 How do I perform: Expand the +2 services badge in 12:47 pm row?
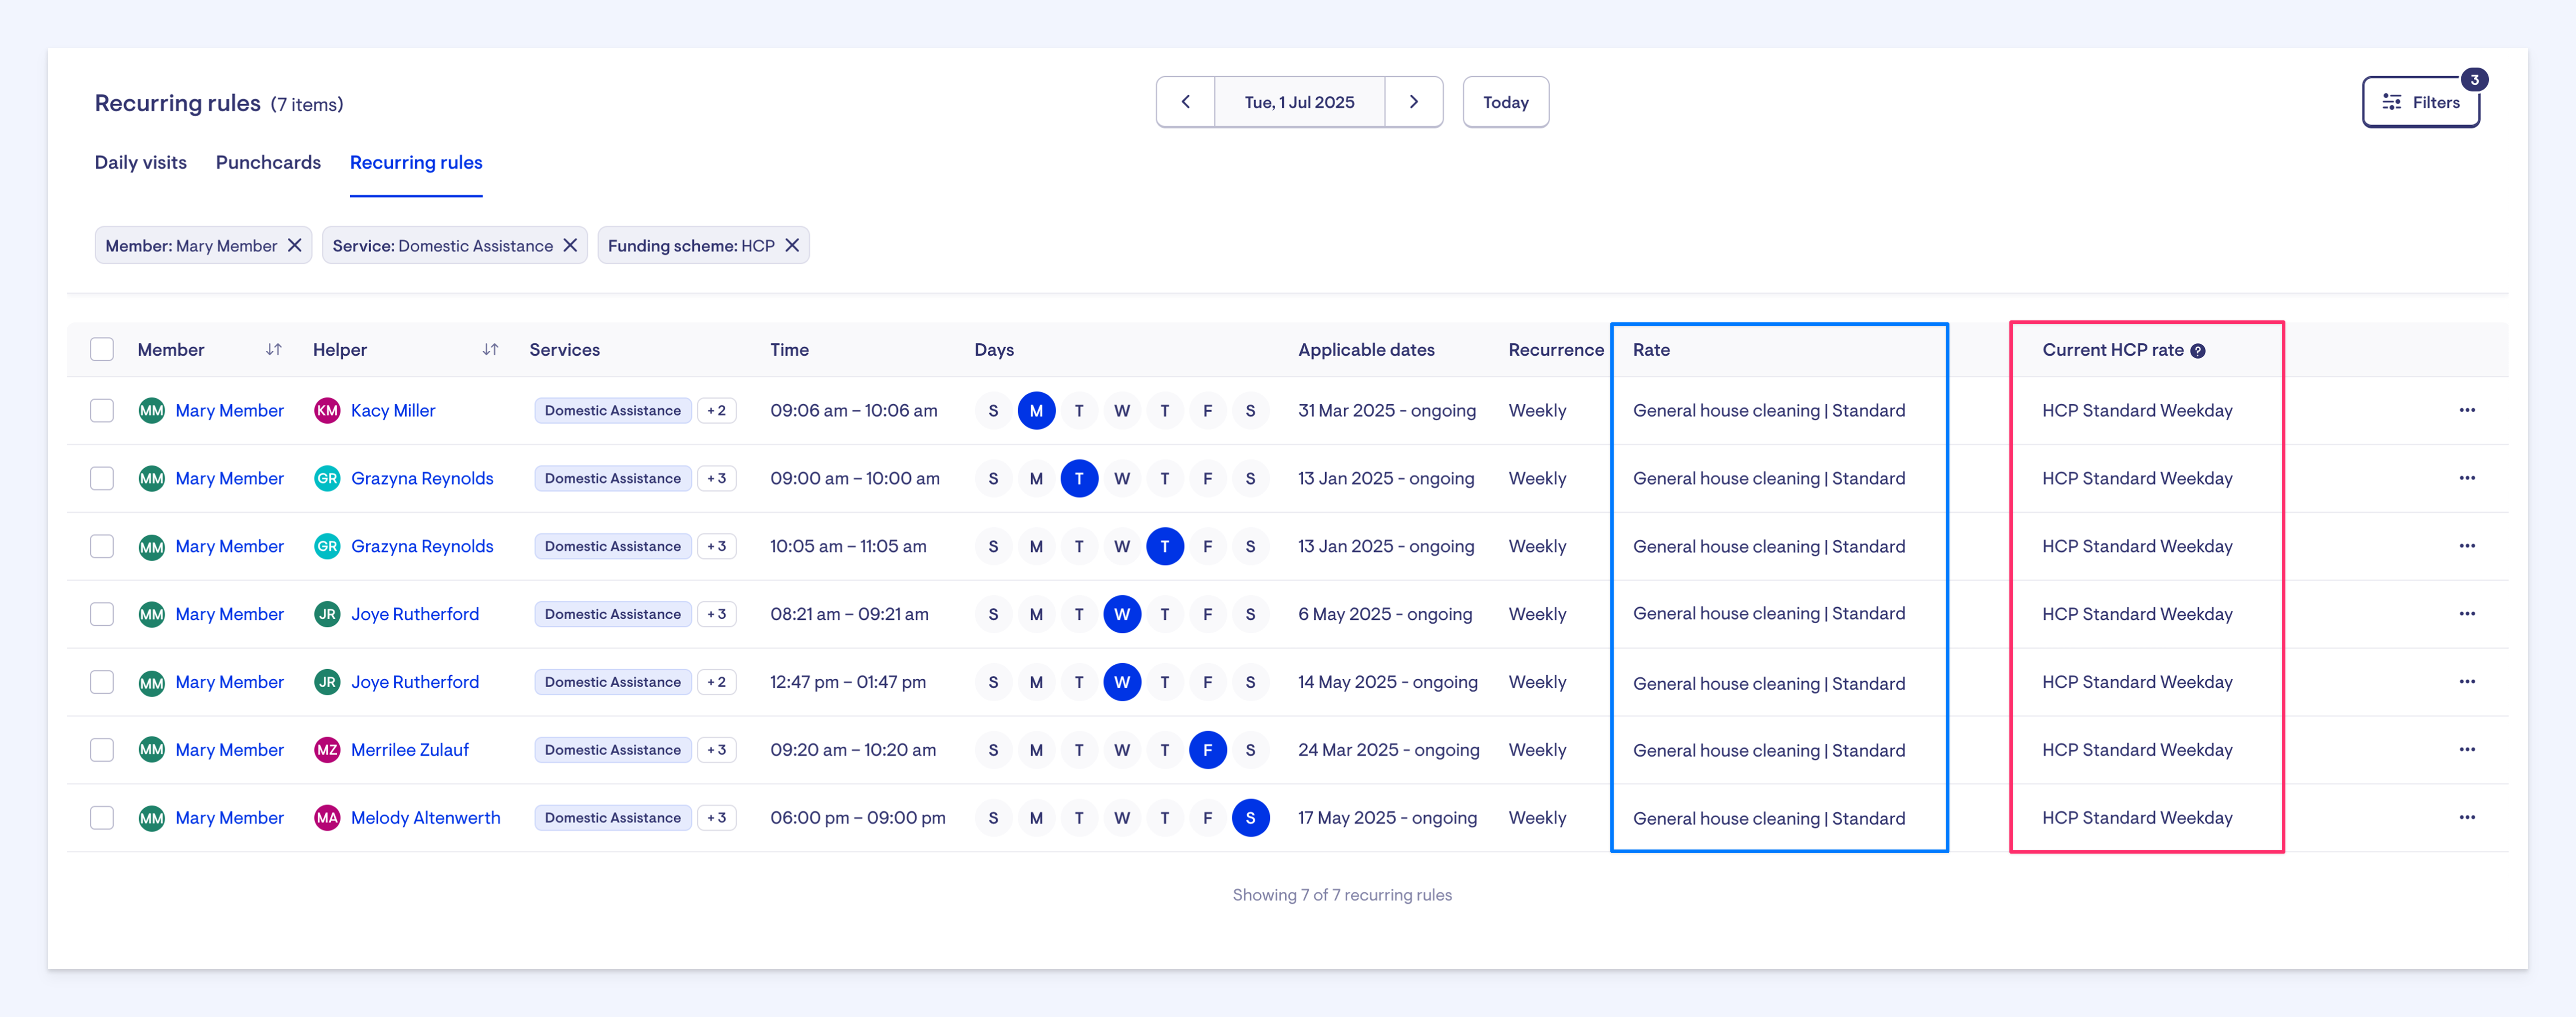pyautogui.click(x=717, y=682)
